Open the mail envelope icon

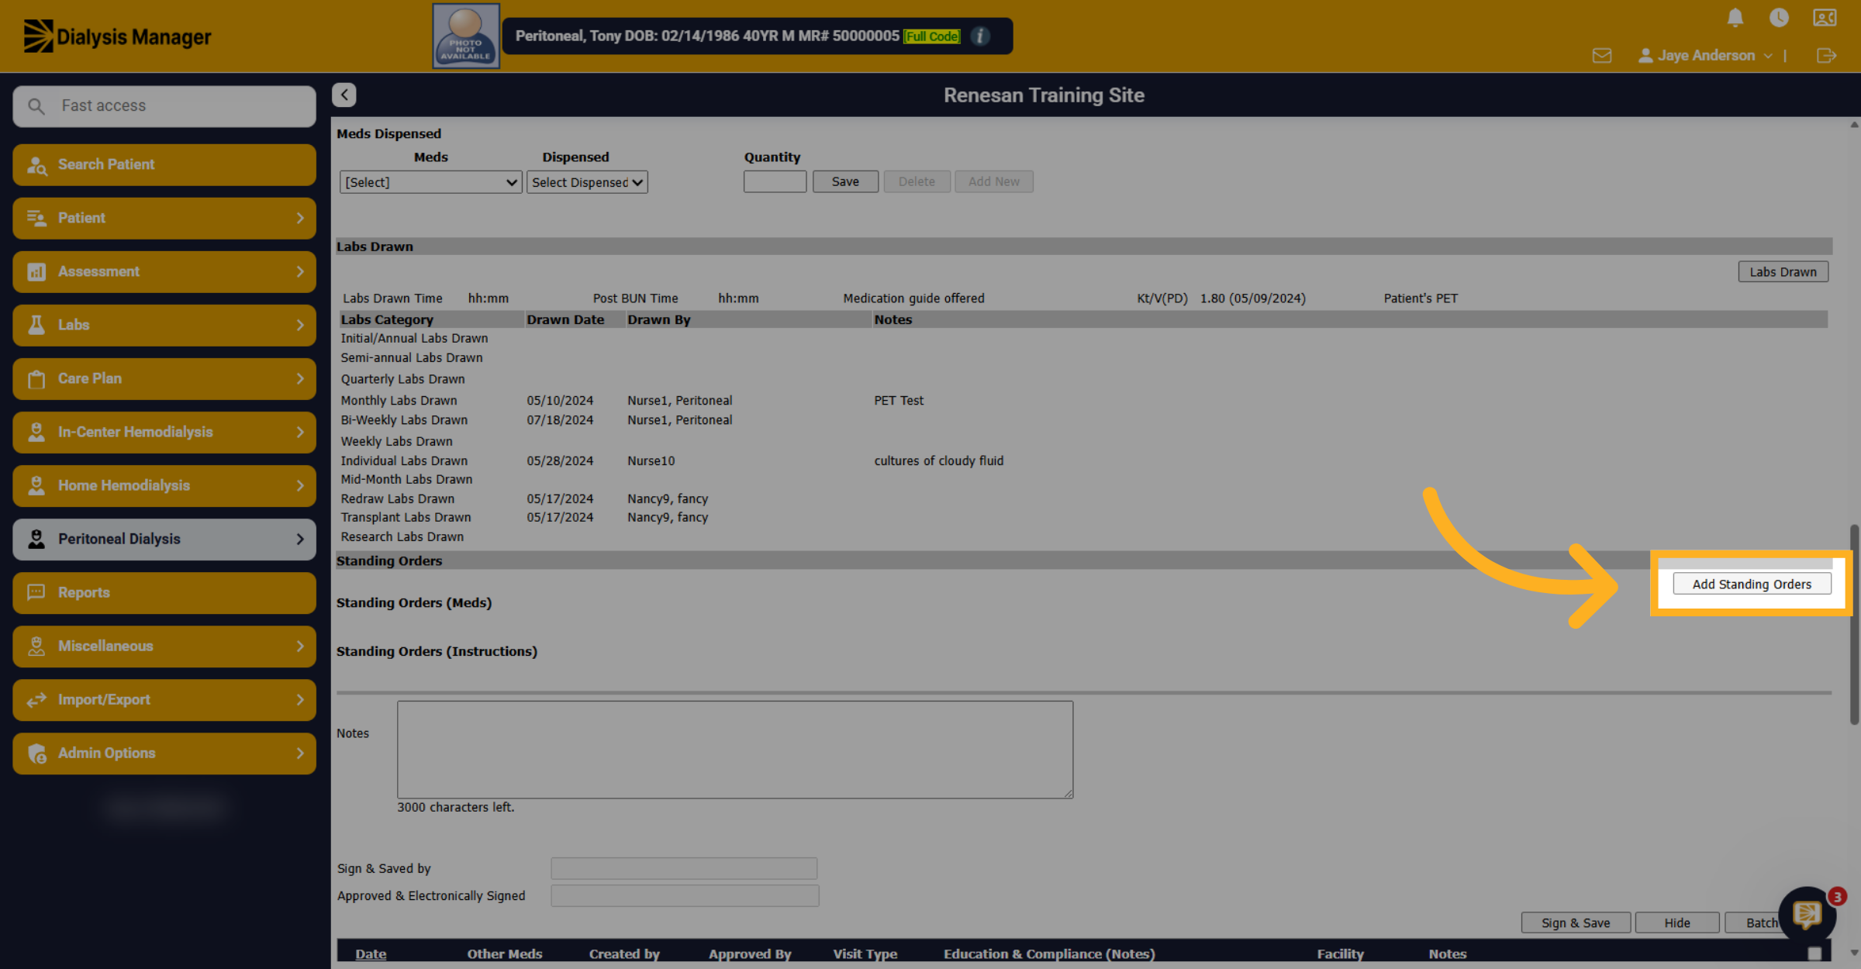click(1602, 56)
